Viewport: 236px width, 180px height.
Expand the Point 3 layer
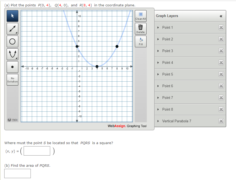[x=158, y=51]
